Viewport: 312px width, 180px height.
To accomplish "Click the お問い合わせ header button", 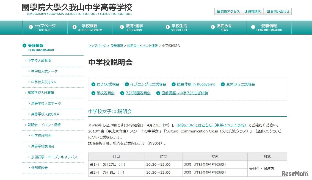I will (x=278, y=12).
